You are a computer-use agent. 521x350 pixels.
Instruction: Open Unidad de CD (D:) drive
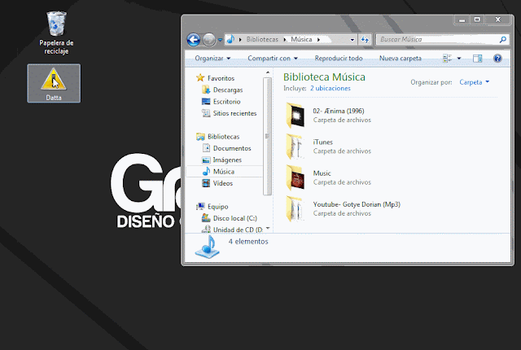pos(238,230)
